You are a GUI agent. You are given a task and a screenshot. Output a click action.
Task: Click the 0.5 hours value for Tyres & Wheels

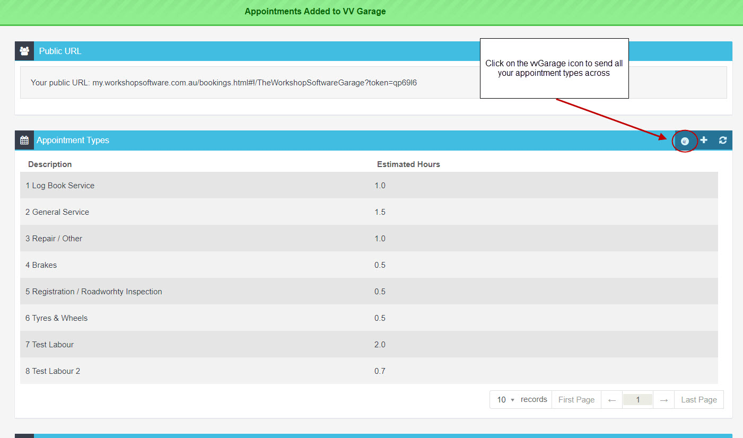pyautogui.click(x=380, y=318)
